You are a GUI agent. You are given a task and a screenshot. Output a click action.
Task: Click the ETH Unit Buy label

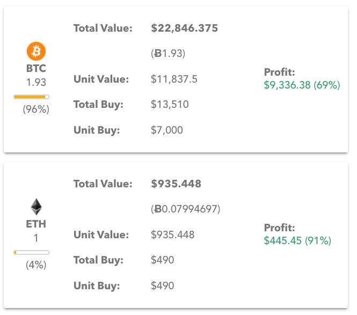[x=97, y=285]
